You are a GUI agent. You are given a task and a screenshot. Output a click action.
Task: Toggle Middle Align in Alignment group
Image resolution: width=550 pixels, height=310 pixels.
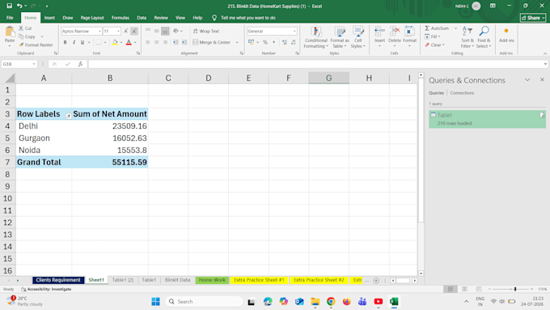click(x=156, y=32)
